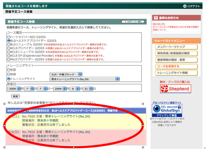Open 熊本トレーニングサイト(No.24) dropdown
This screenshot has height=153, width=207.
84,79
